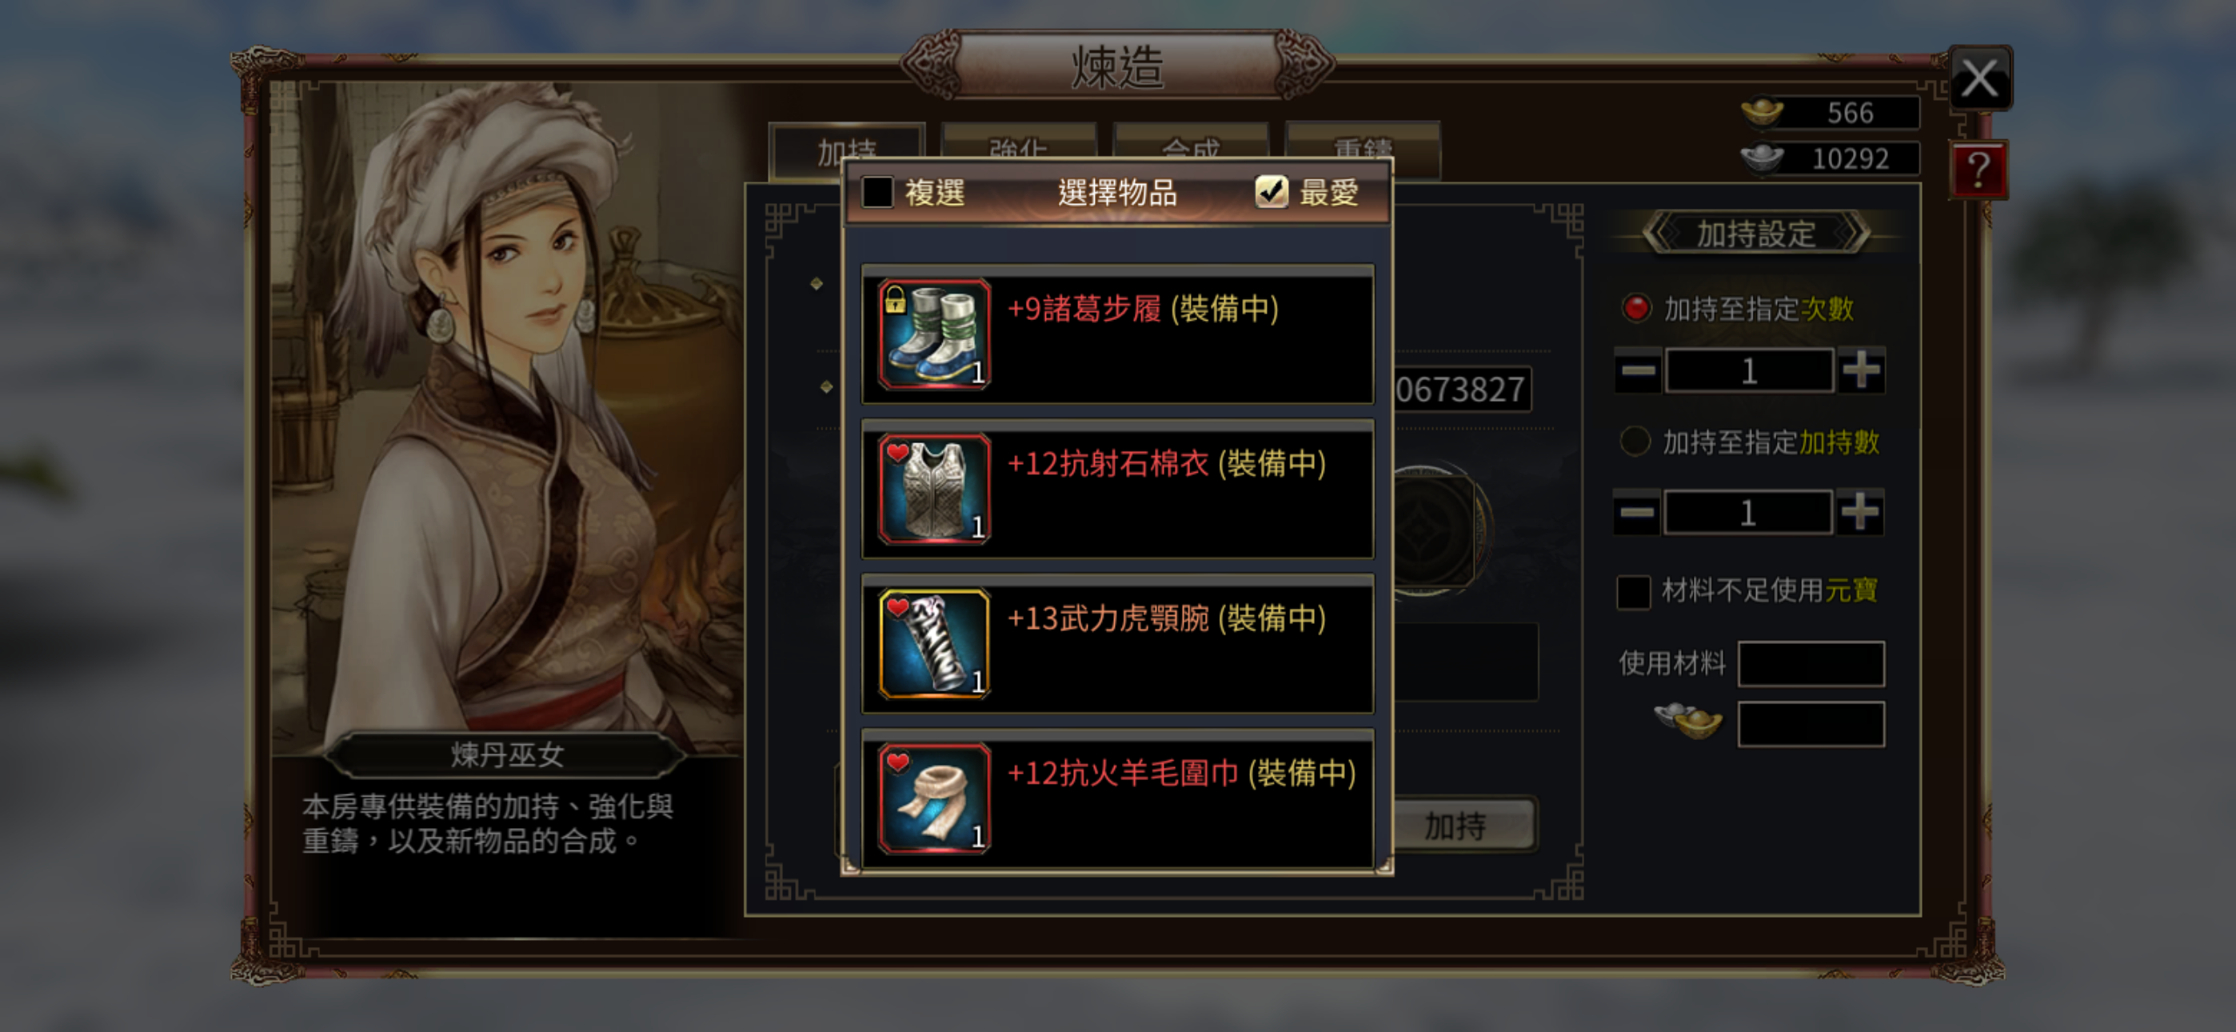This screenshot has width=2236, height=1032.
Task: Choose the +13 武力虎顎腕 bracer icon
Action: pyautogui.click(x=934, y=644)
